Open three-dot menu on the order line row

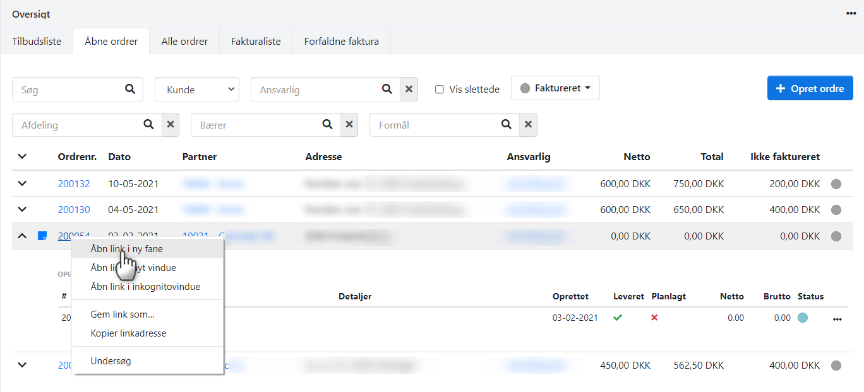pos(837,319)
